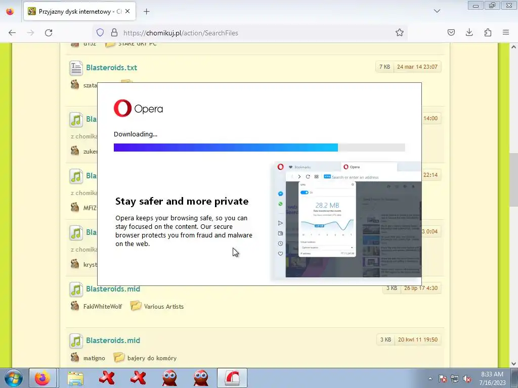Open the Windows Start menu
The image size is (518, 388).
click(x=13, y=378)
